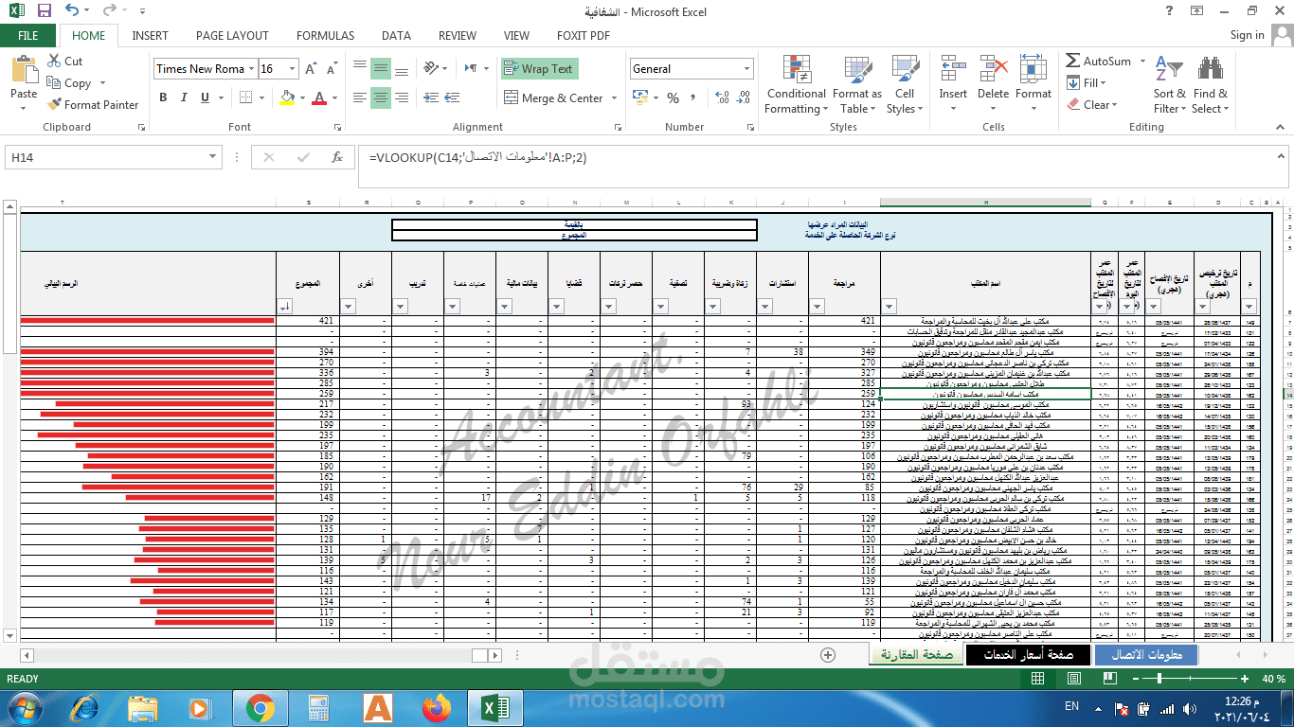Open the FILE tab
The image size is (1294, 727).
[28, 35]
